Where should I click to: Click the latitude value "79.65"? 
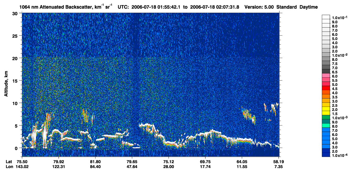pos(132,161)
